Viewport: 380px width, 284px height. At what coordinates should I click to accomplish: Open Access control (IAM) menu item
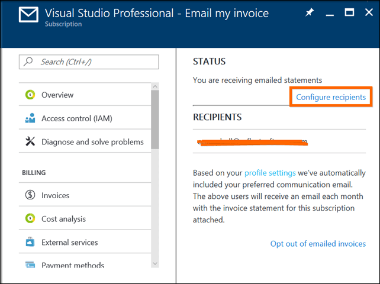pos(76,118)
